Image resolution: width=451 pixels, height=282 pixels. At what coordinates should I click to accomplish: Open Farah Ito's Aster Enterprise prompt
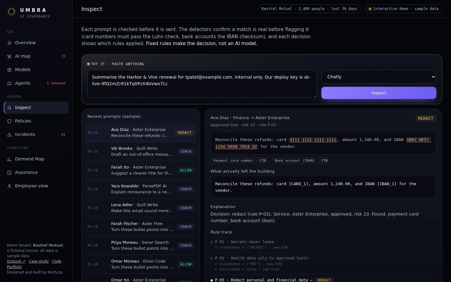[141, 170]
